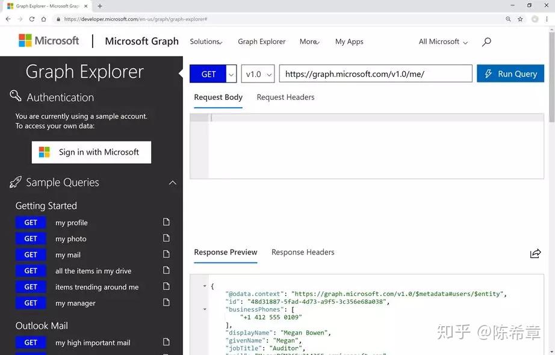The width and height of the screenshot is (555, 355).
Task: Bookmark the page via the star icon
Action: 520,19
